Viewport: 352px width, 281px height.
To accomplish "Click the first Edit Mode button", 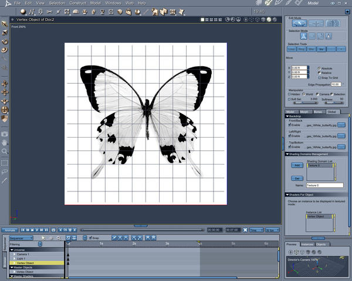I will tap(299, 23).
